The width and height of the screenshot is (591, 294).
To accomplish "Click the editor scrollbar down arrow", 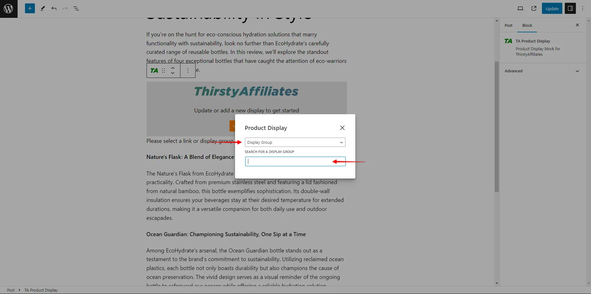I will (x=497, y=283).
